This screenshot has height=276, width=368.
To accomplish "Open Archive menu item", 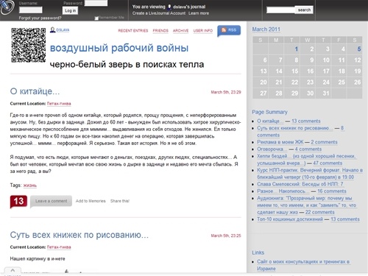I will point(180,31).
